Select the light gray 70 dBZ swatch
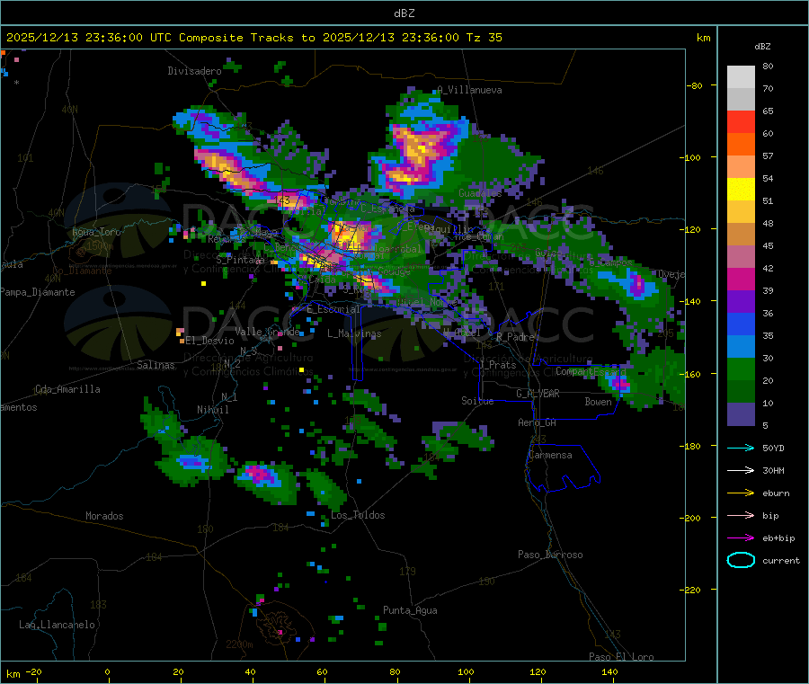Image resolution: width=809 pixels, height=684 pixels. pos(741,77)
